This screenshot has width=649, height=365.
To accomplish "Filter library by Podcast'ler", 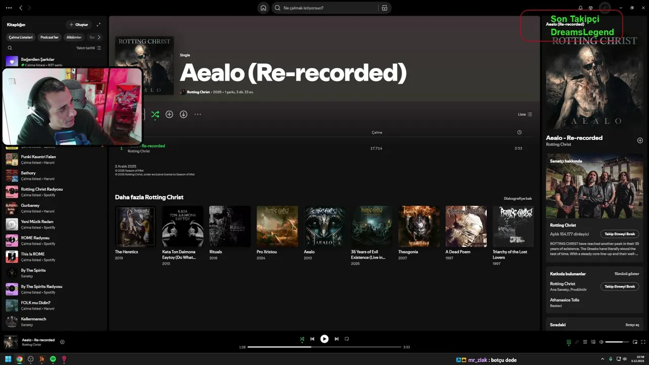I will pos(50,37).
